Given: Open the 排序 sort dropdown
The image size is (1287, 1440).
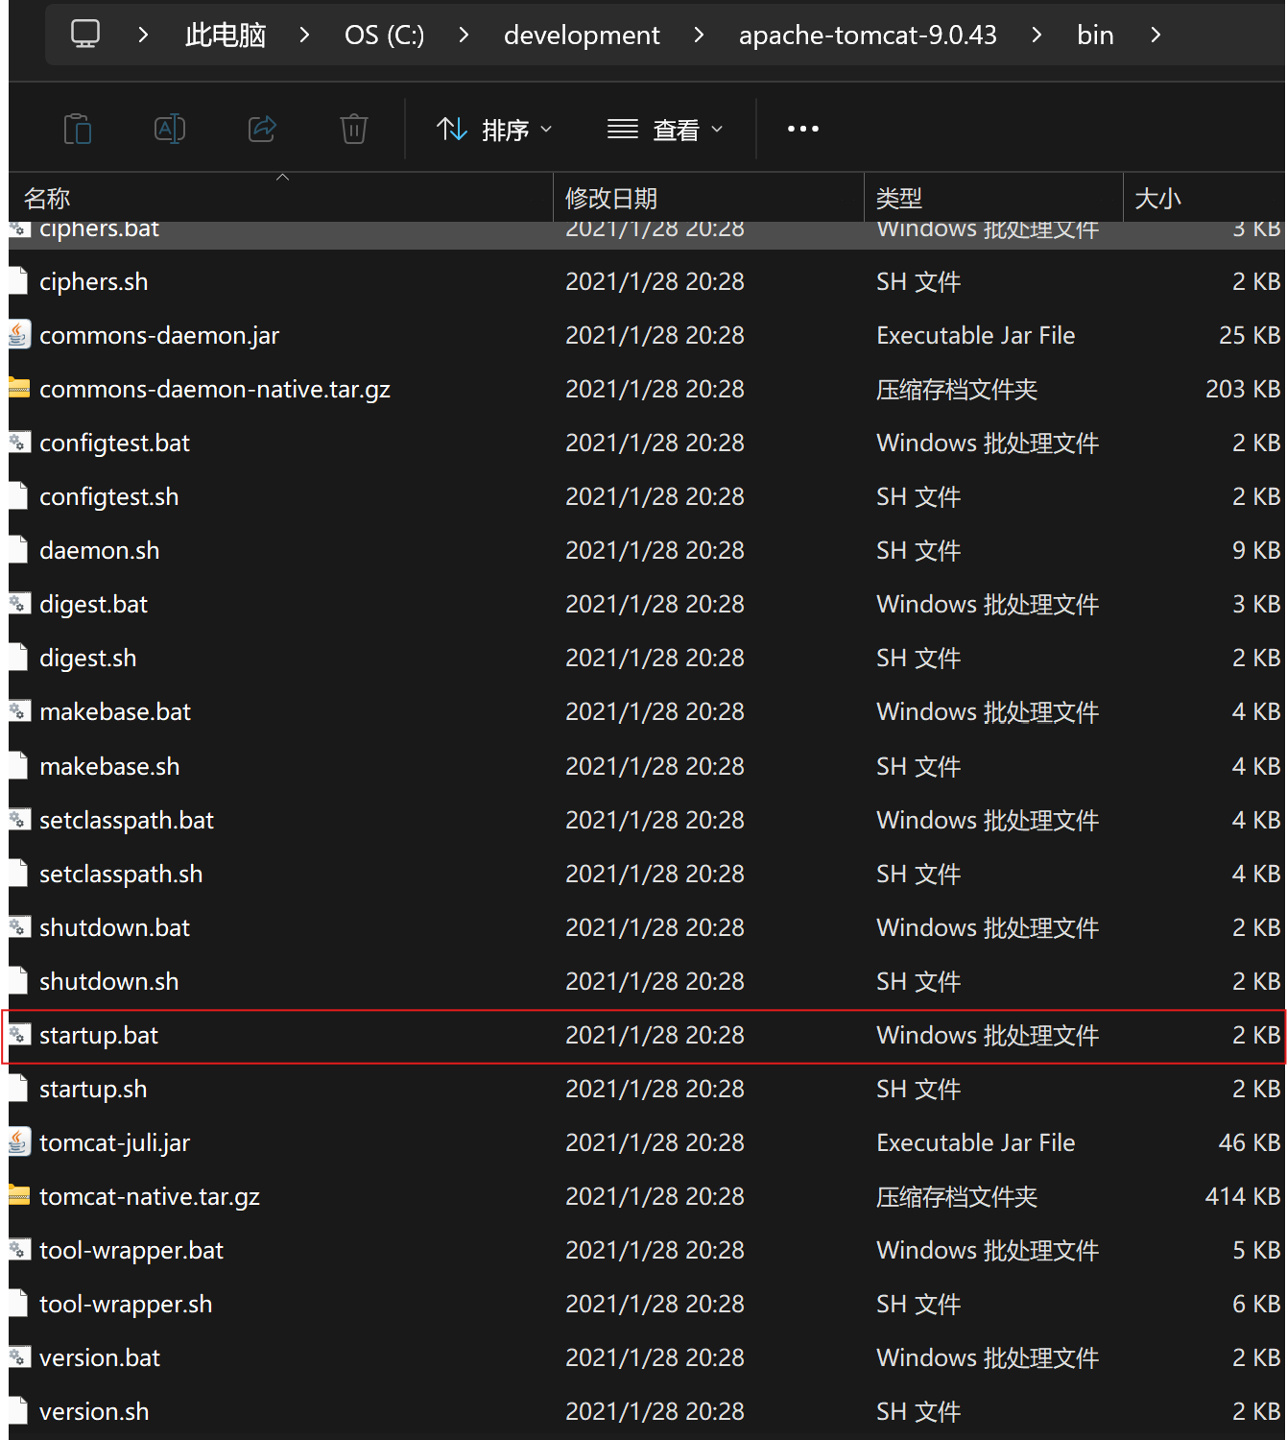Looking at the screenshot, I should (494, 130).
